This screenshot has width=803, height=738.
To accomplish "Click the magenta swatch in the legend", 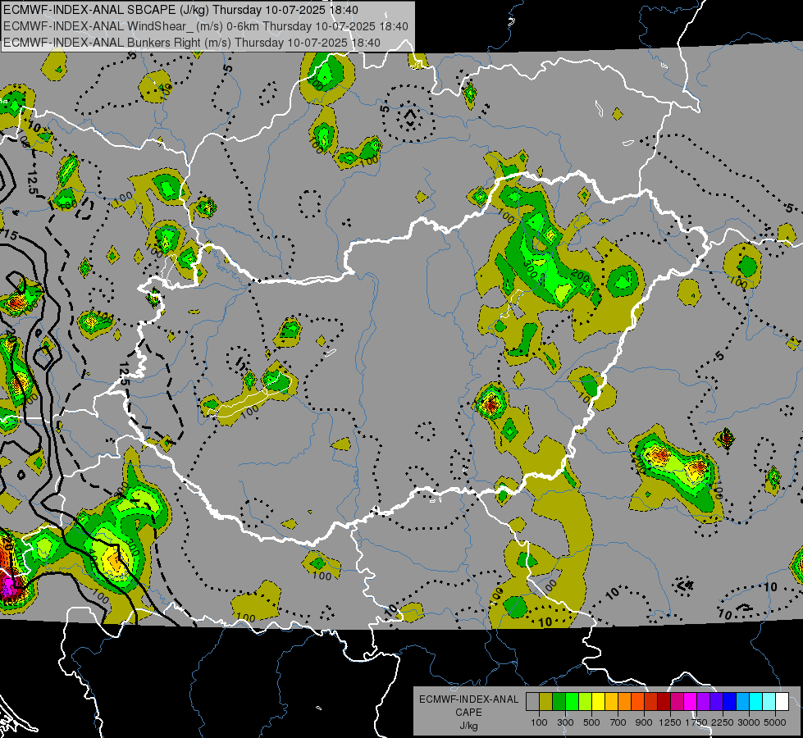I will point(691,702).
